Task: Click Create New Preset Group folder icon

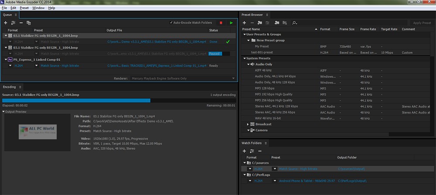Action: coord(260,23)
